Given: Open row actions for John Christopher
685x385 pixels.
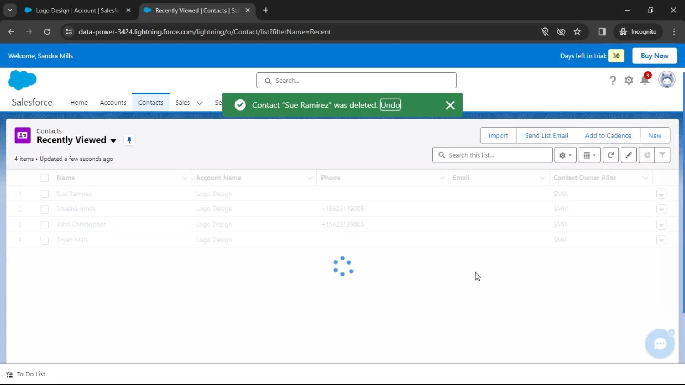Looking at the screenshot, I should [x=661, y=225].
